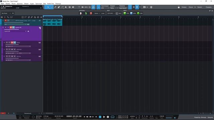Click Stop in transport bar
This screenshot has height=120, width=214.
100,117
